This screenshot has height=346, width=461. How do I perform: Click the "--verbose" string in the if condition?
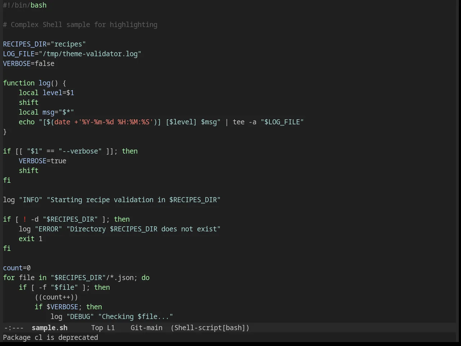tap(80, 151)
